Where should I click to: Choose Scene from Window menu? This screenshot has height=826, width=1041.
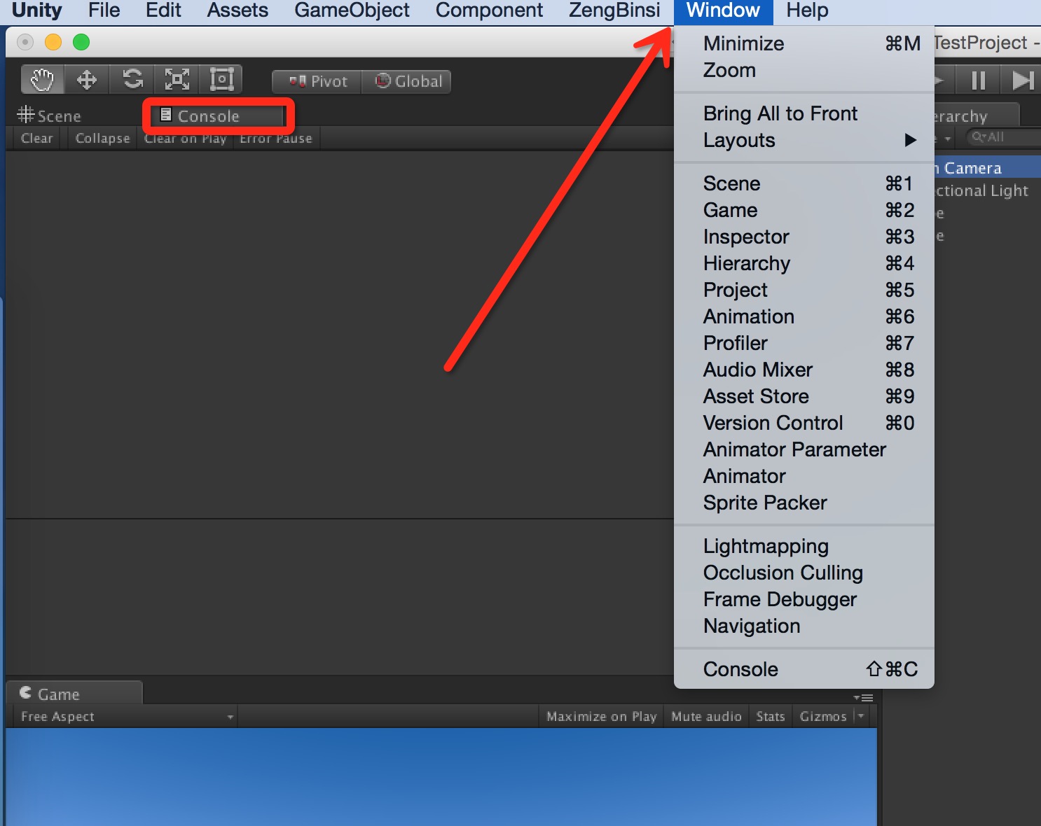pyautogui.click(x=804, y=183)
